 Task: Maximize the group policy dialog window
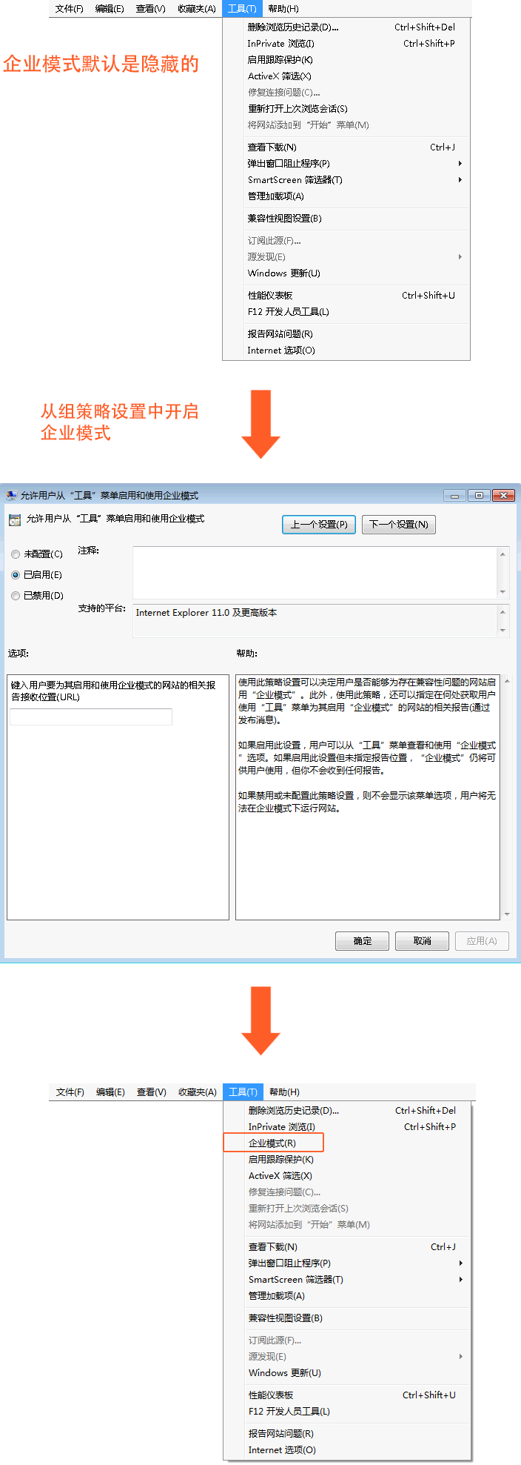point(479,495)
